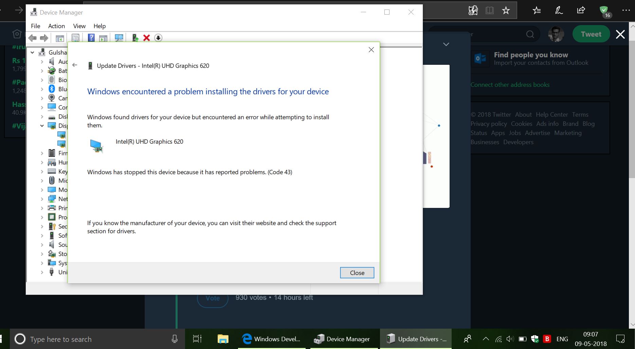Image resolution: width=635 pixels, height=349 pixels.
Task: Click the Edge translate page icon
Action: click(473, 11)
